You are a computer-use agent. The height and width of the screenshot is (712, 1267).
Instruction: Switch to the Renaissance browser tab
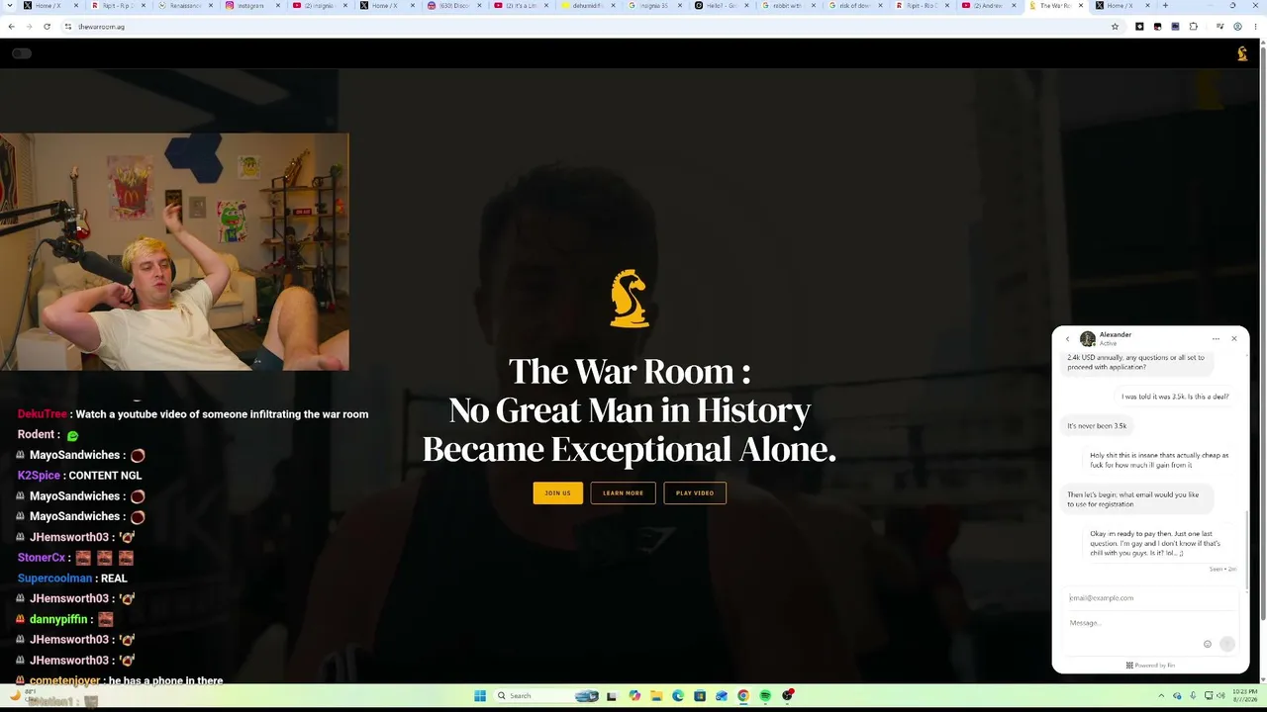tap(186, 6)
